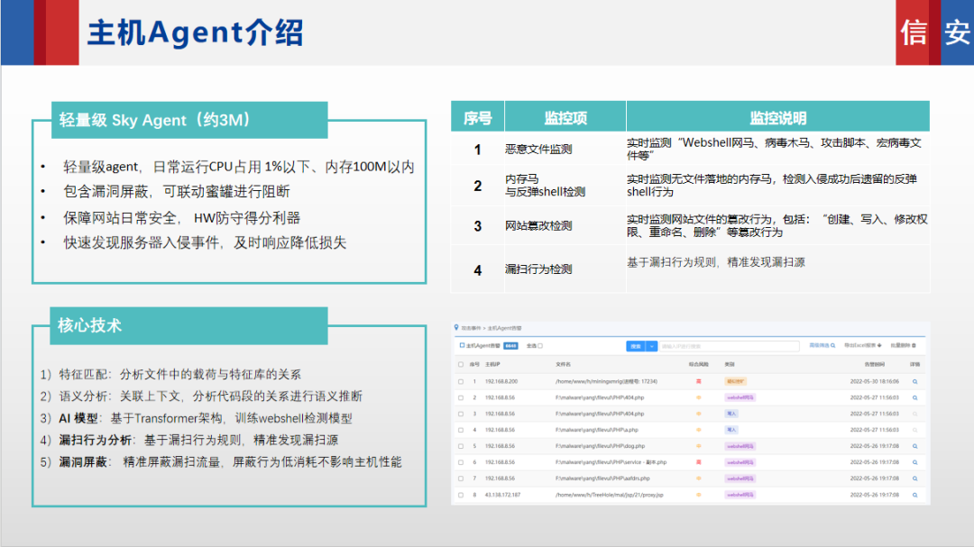Viewport: 974px width, 547px height.
Task: Click risk indicator on aafdrs.php row
Action: pyautogui.click(x=698, y=478)
